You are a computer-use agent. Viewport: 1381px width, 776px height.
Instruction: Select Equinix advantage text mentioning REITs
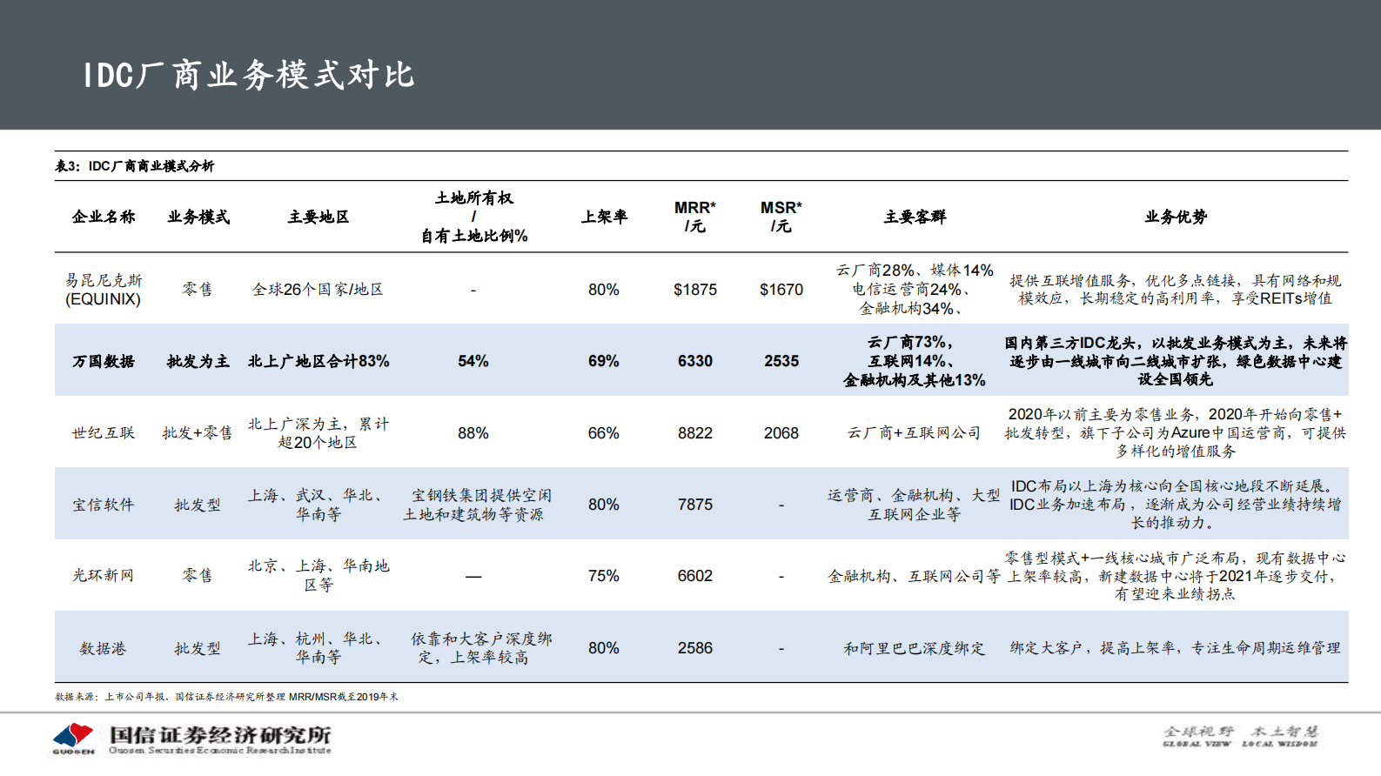[x=1176, y=290]
